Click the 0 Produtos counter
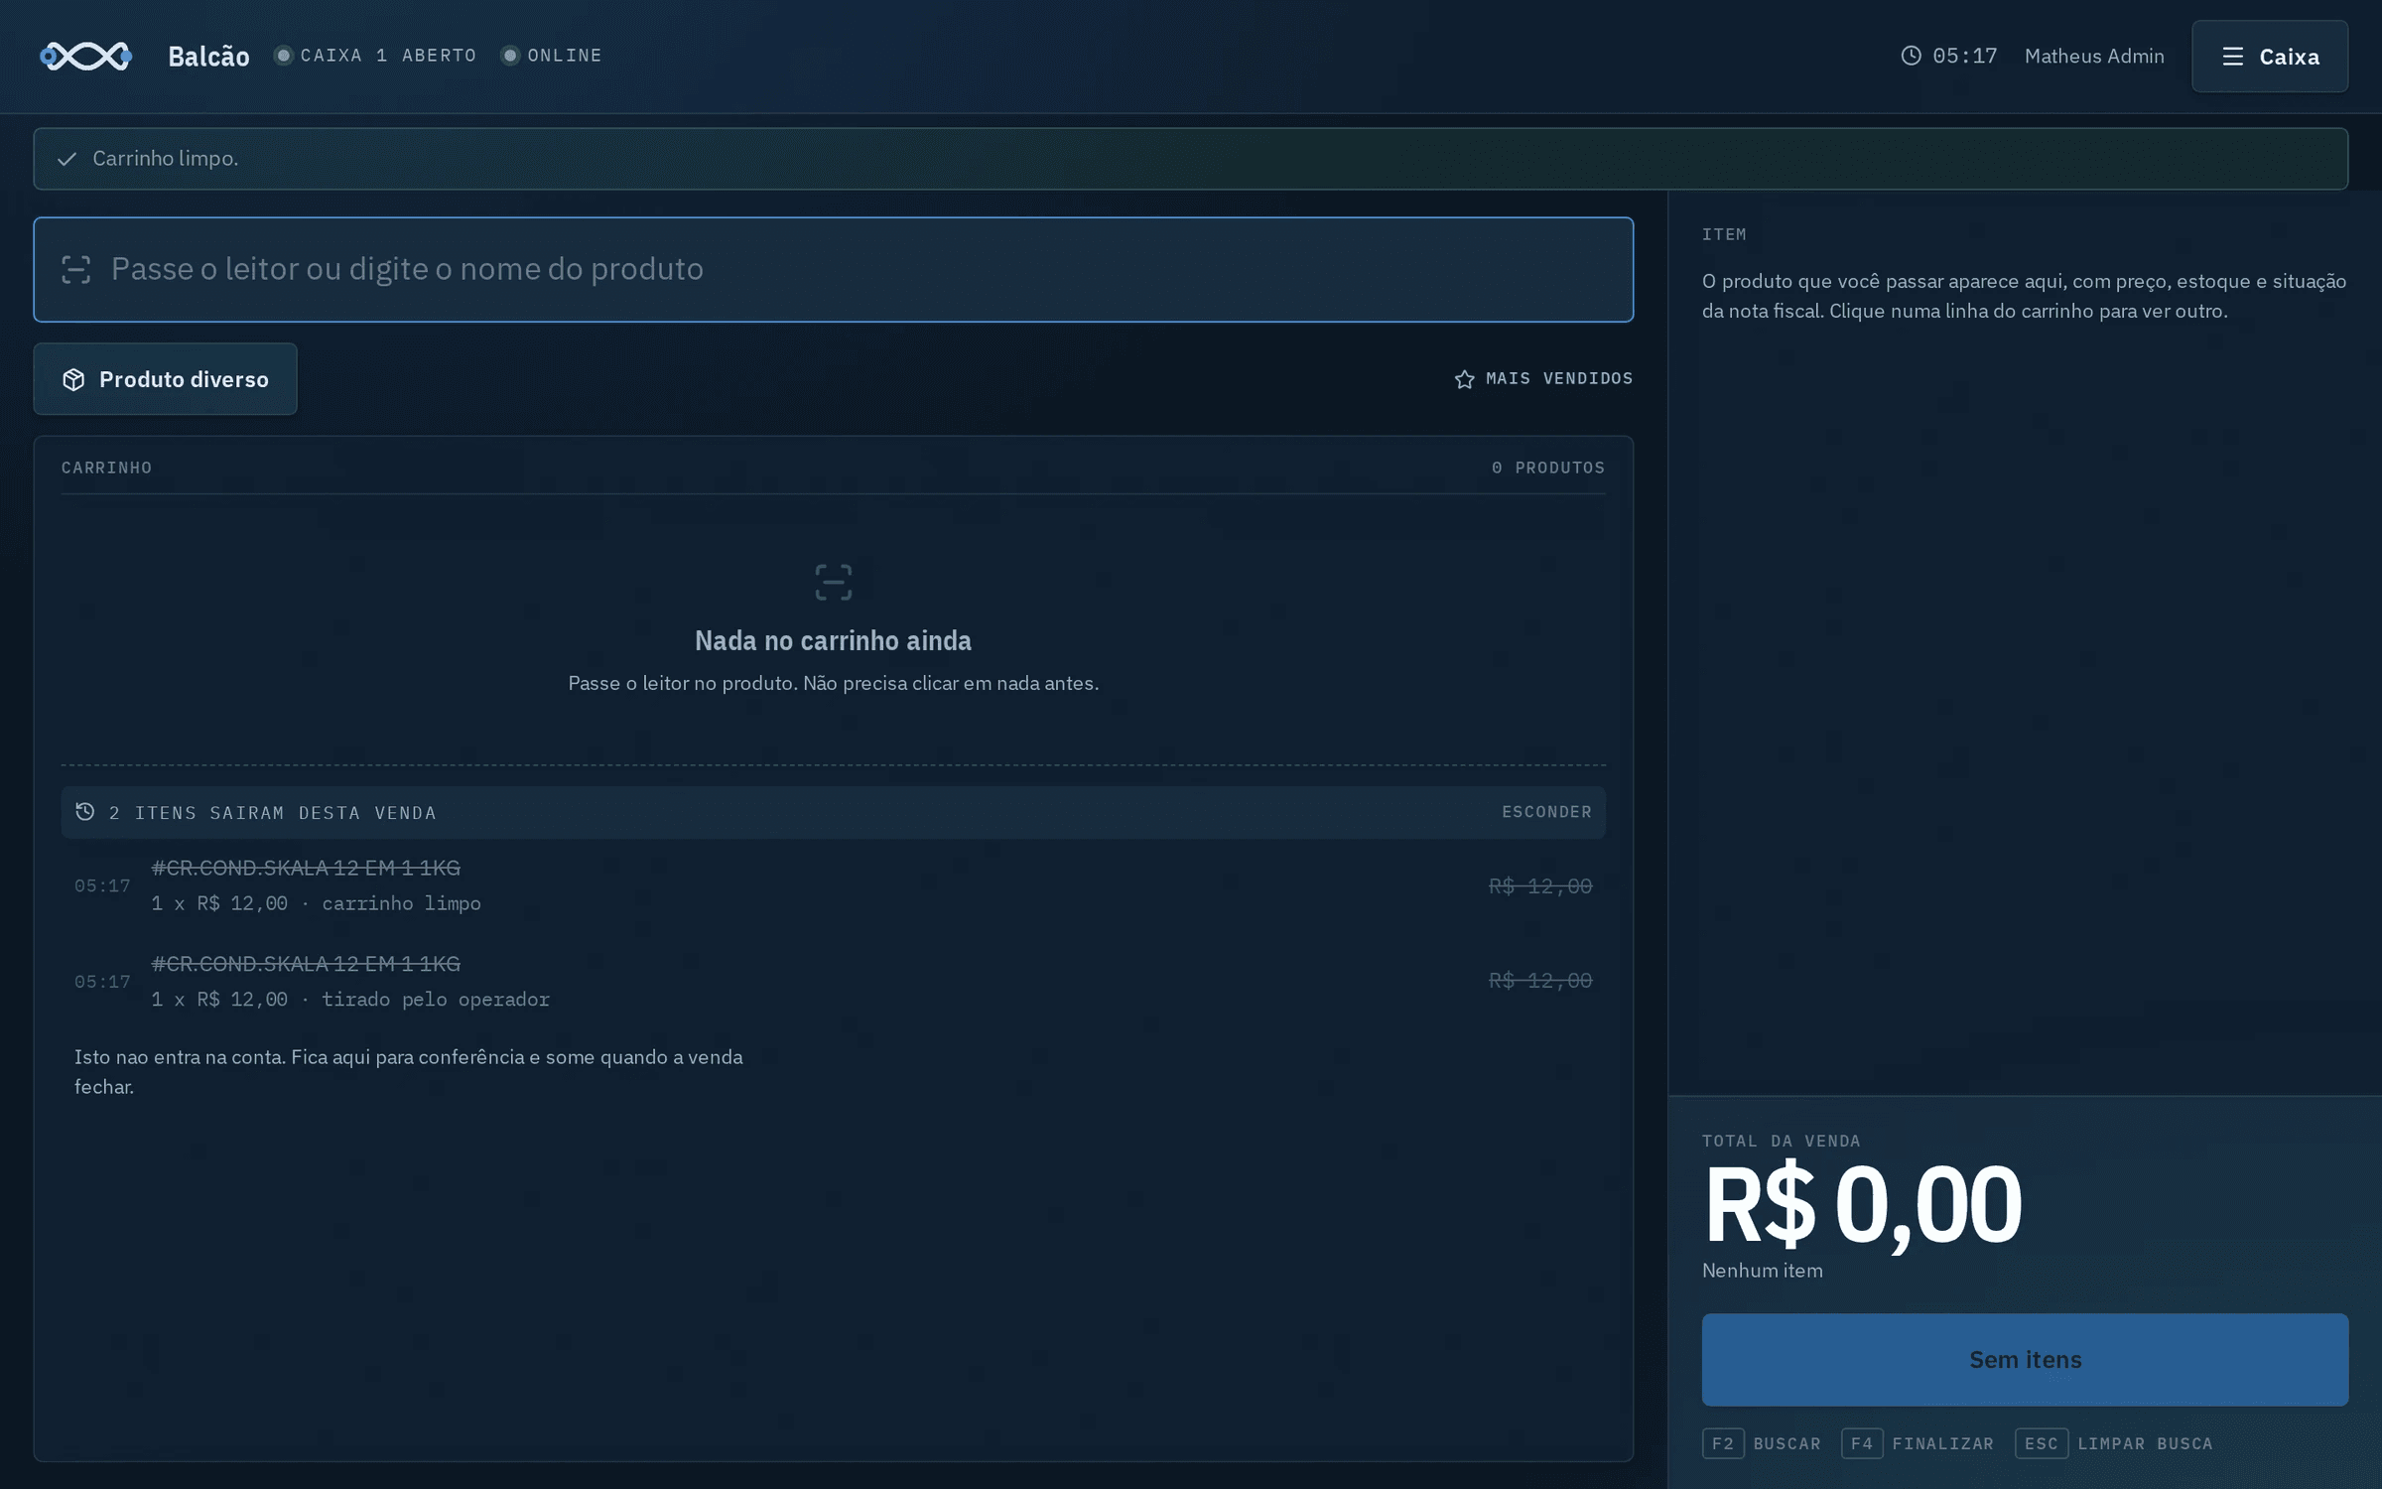The width and height of the screenshot is (2382, 1489). click(1547, 468)
